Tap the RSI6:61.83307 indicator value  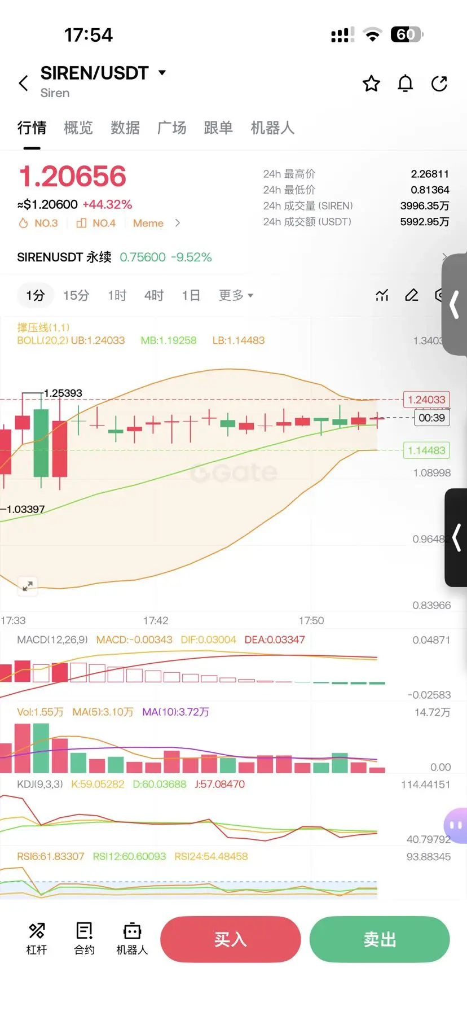[50, 857]
